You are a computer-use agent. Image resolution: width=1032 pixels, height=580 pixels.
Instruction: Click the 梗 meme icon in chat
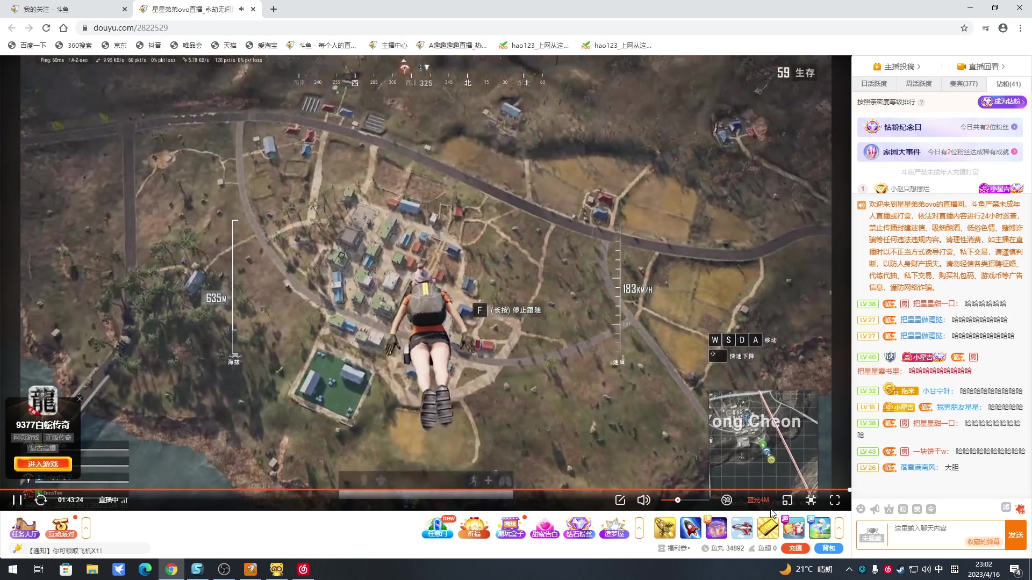click(917, 509)
